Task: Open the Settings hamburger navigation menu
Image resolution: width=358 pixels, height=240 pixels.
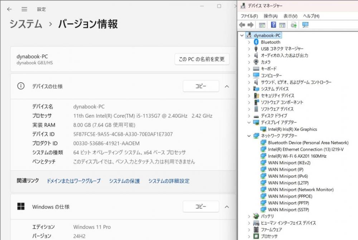Action: tap(24, 9)
